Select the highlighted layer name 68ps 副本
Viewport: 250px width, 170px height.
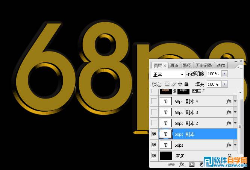[185, 134]
